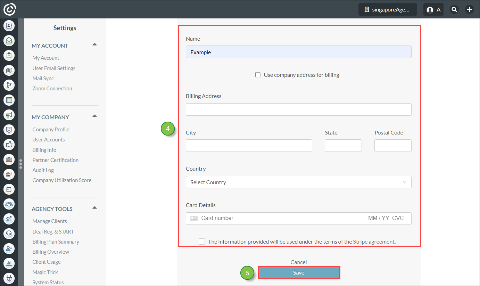Open the singaporeAge... company switcher
Screen dimensions: 480x286
(x=388, y=9)
